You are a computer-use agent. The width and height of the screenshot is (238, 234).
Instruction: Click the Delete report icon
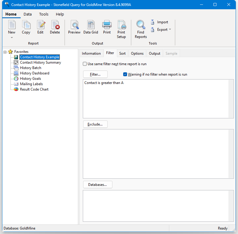(55, 25)
